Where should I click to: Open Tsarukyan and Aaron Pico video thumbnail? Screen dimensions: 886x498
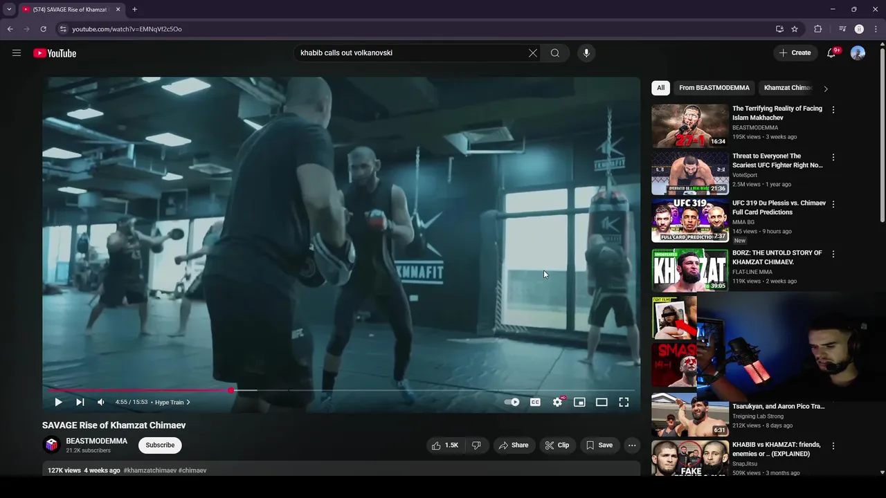(690, 414)
